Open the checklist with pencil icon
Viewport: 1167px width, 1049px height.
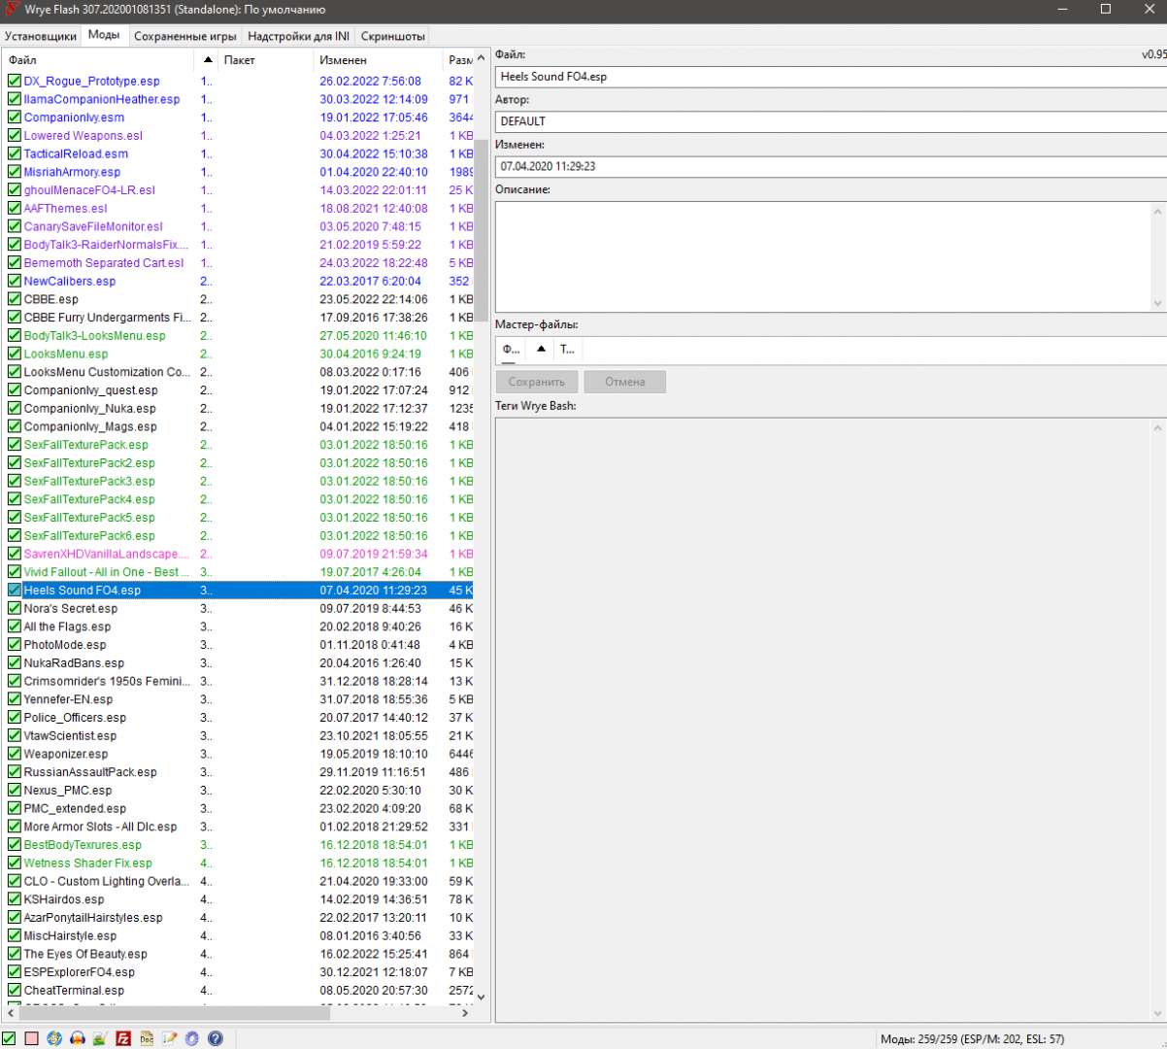coord(170,1038)
